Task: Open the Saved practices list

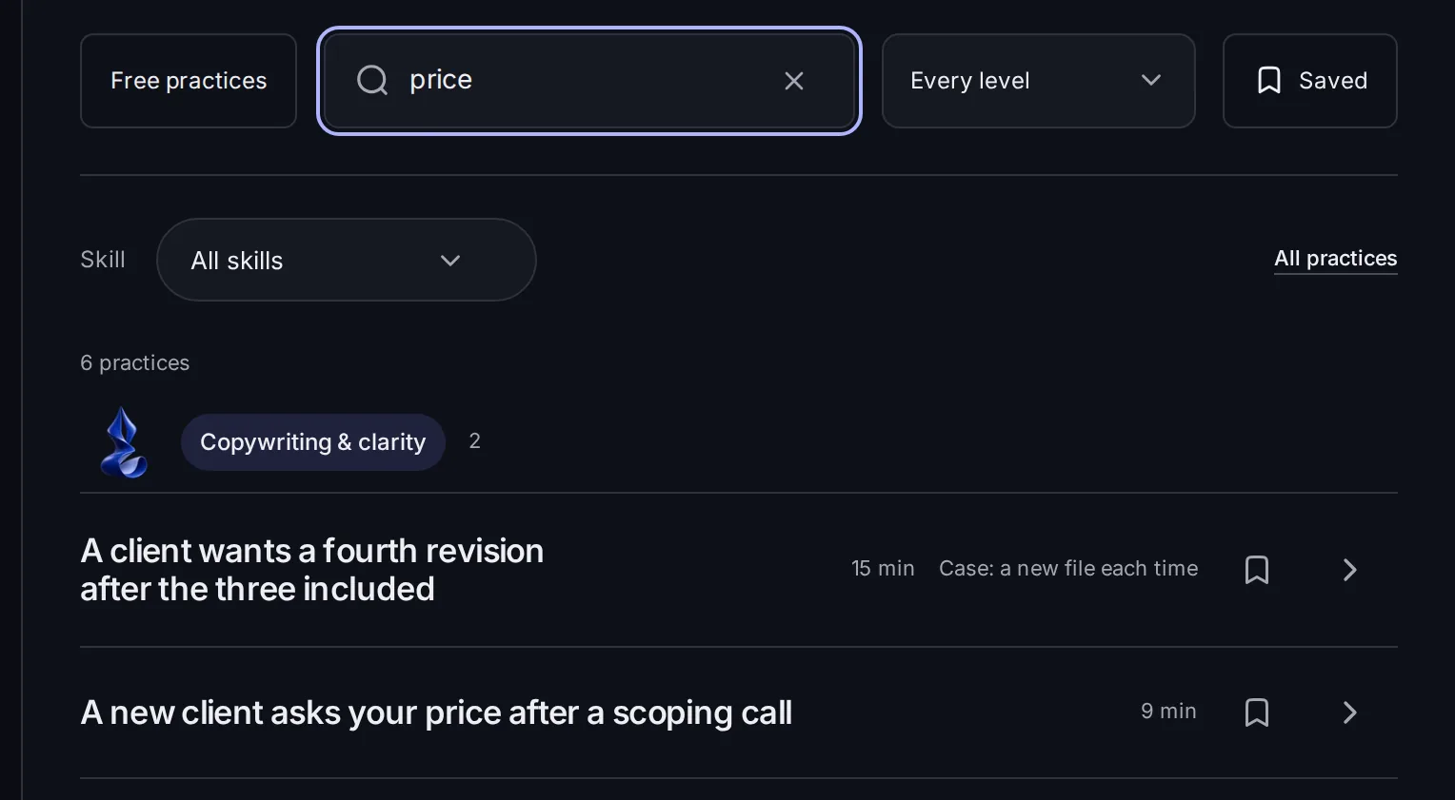Action: click(x=1309, y=81)
